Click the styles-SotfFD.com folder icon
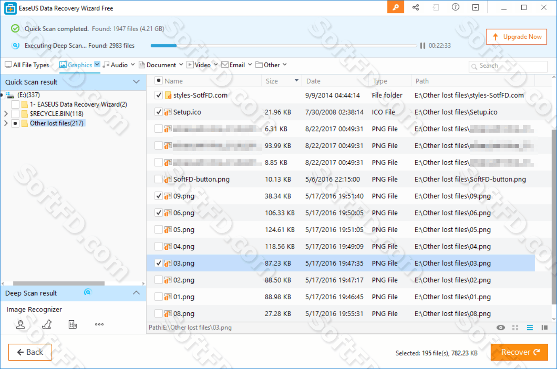Image resolution: width=557 pixels, height=369 pixels. click(168, 95)
